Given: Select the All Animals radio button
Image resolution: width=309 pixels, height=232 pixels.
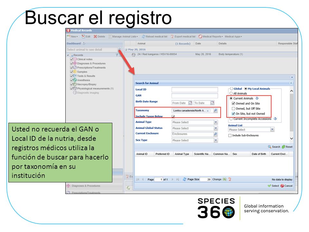Looking at the screenshot, I should coord(231,93).
